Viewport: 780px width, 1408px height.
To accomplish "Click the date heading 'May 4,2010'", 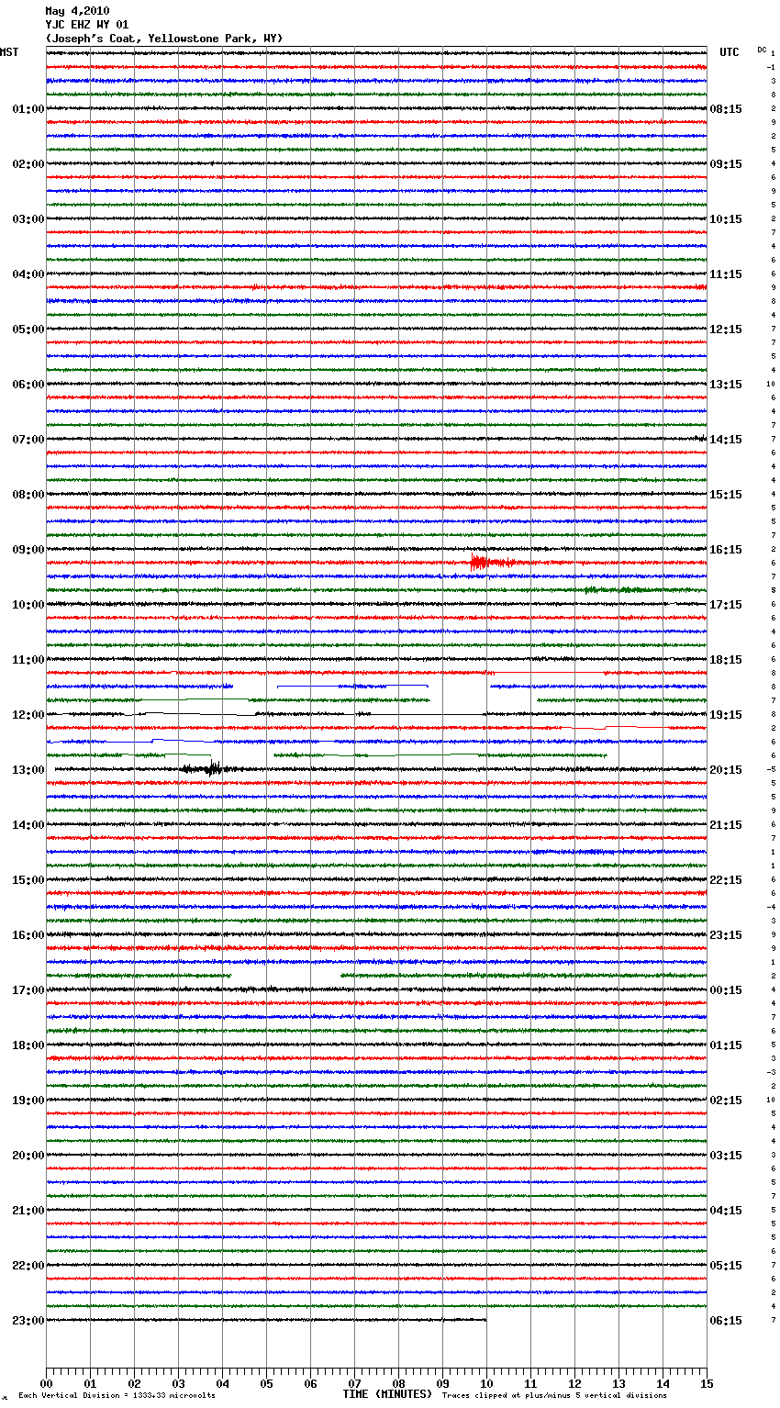I will (77, 11).
